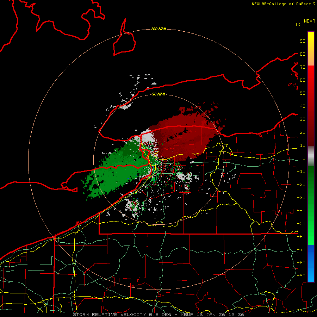Click the 10 value on velocity scale
This screenshot has height=317, width=317.
[303, 145]
